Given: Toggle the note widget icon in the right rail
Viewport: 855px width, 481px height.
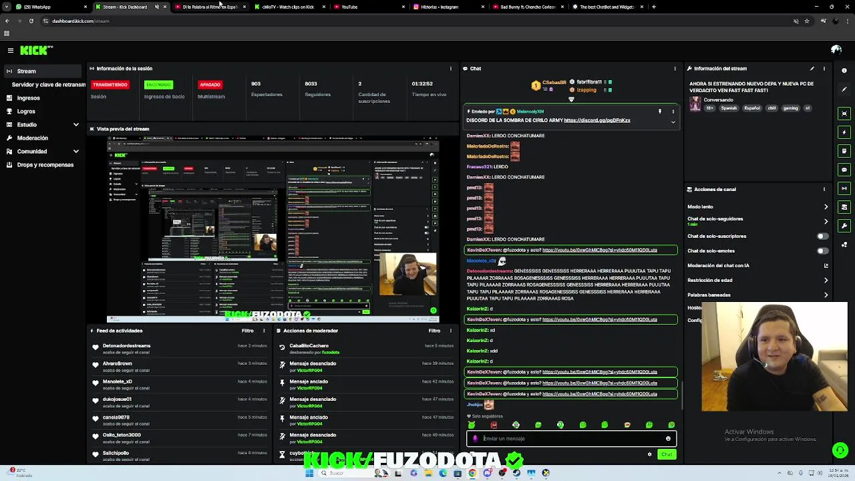Looking at the screenshot, I should pos(845,151).
